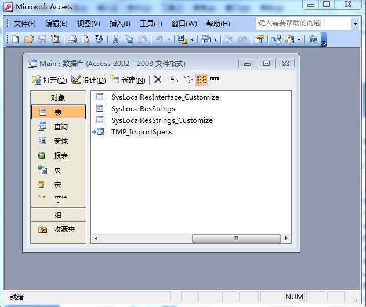Viewport: 366px width, 307px height.
Task: Switch to Details view
Action: pyautogui.click(x=214, y=80)
